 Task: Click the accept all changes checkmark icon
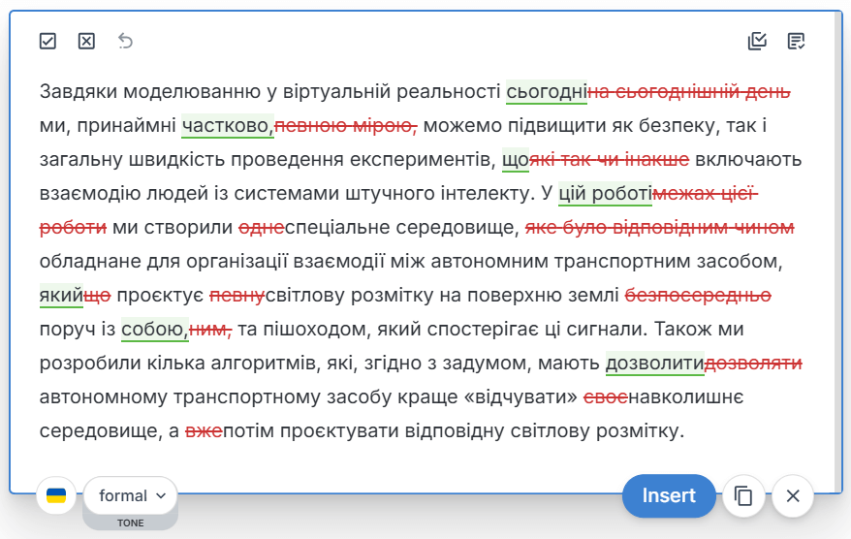point(47,41)
